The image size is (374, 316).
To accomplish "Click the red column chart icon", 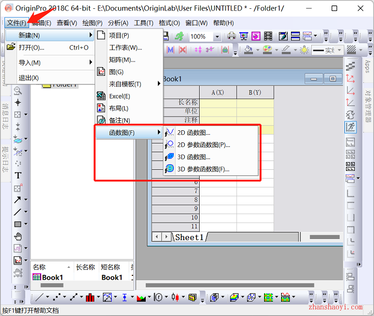I will coord(90,297).
